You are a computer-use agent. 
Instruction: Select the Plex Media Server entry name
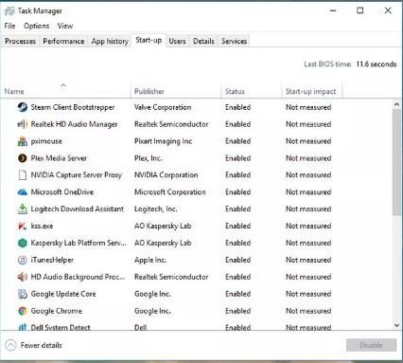tap(59, 158)
